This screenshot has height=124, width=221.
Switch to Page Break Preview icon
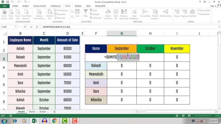pyautogui.click(x=189, y=116)
